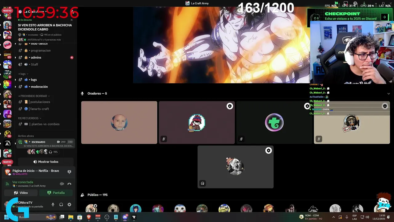Show hidden system tray icons

point(334,217)
